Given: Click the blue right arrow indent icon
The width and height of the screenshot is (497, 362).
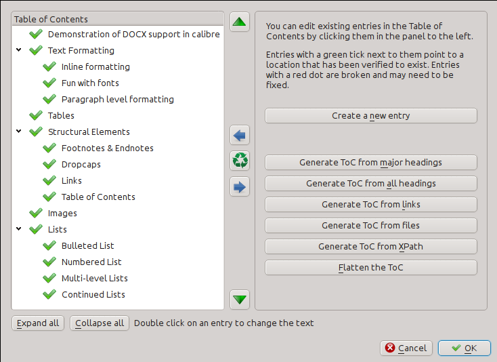Looking at the screenshot, I should click(240, 186).
